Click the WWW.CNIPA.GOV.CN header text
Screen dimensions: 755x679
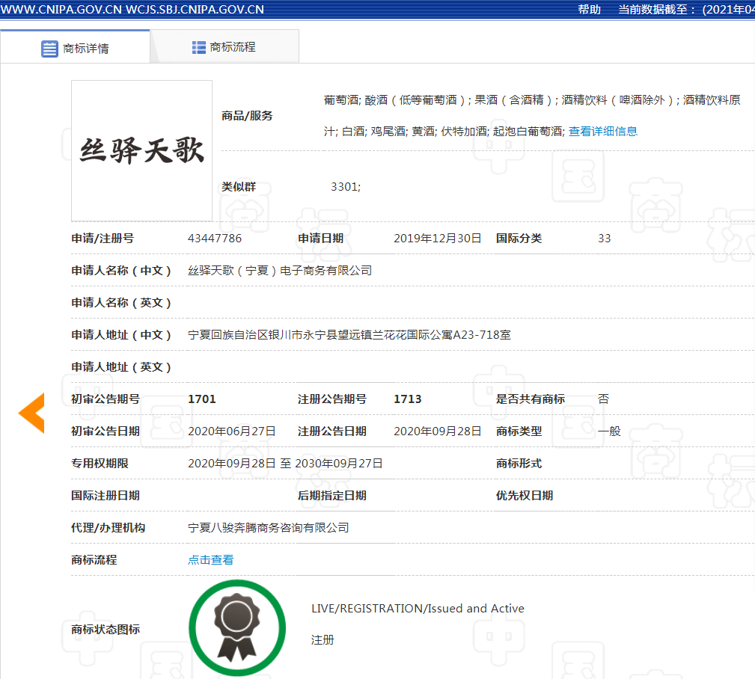pyautogui.click(x=61, y=10)
